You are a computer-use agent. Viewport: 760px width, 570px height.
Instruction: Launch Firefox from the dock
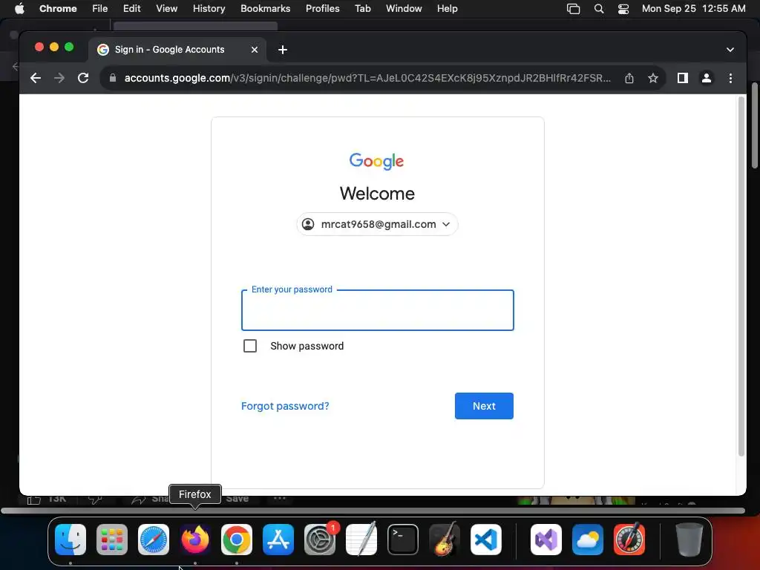point(195,540)
